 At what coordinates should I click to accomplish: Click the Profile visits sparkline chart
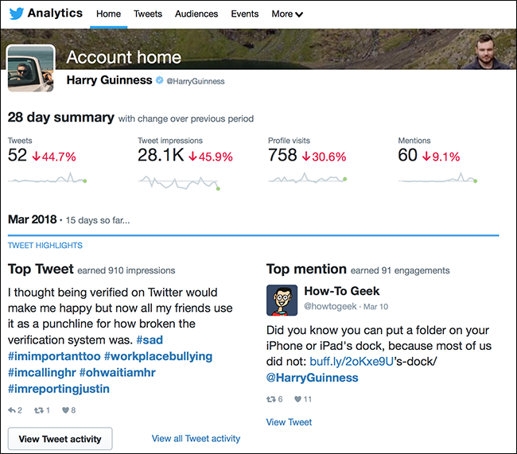click(307, 178)
